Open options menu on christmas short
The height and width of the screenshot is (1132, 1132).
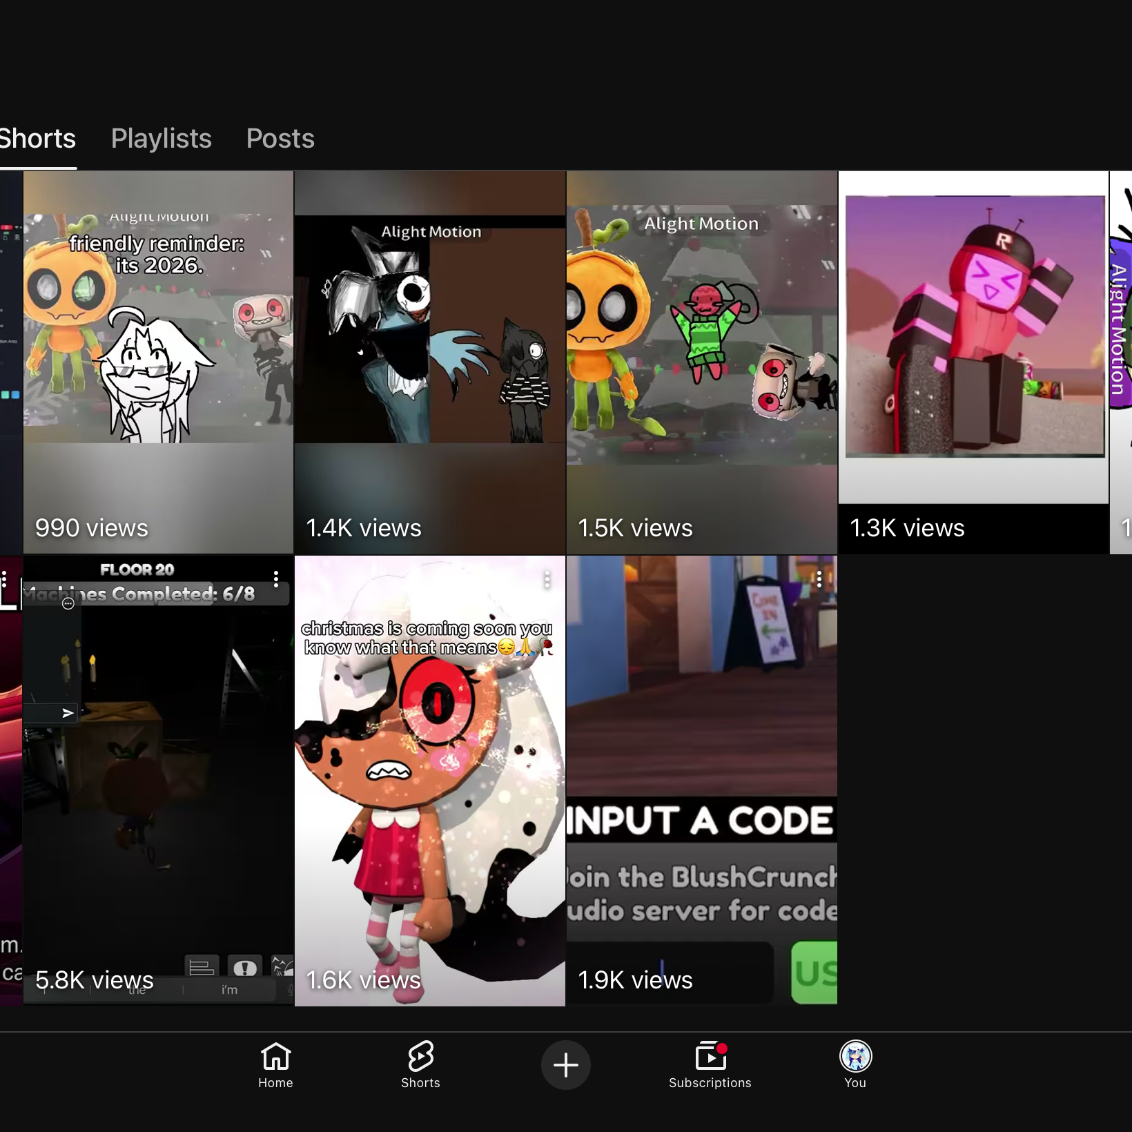pyautogui.click(x=547, y=580)
